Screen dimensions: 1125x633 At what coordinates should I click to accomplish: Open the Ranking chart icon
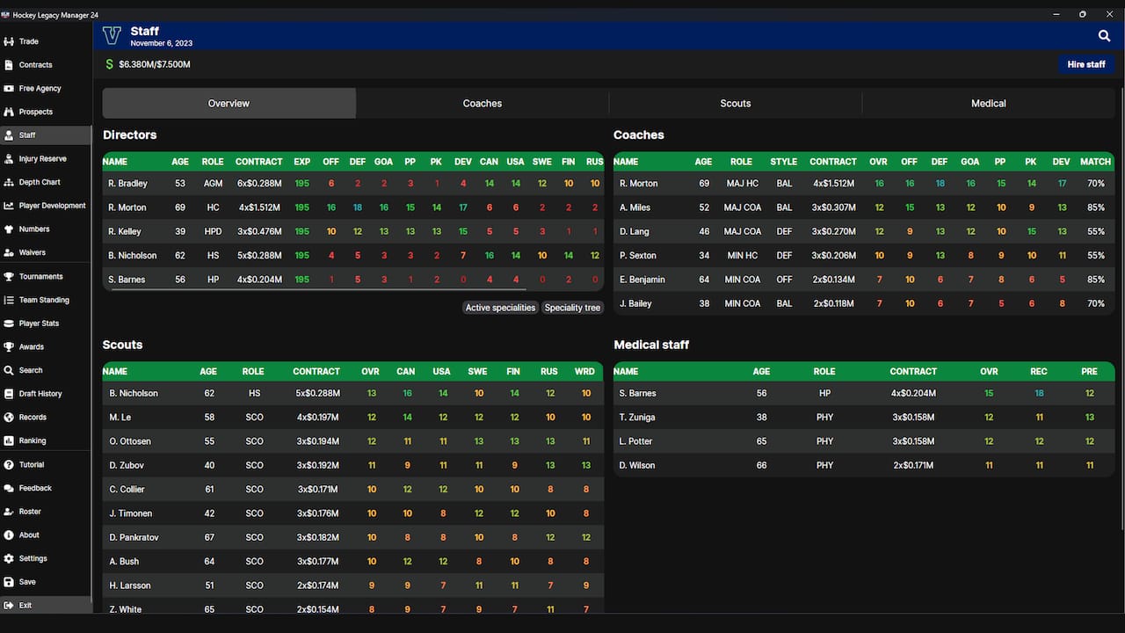9,440
